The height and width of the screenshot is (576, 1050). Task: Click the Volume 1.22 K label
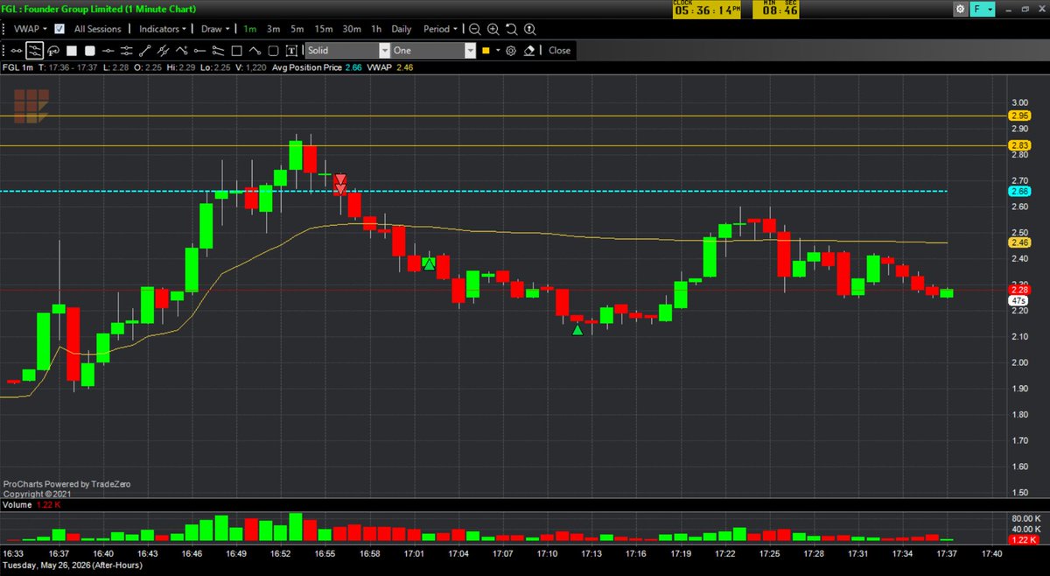pyautogui.click(x=31, y=505)
